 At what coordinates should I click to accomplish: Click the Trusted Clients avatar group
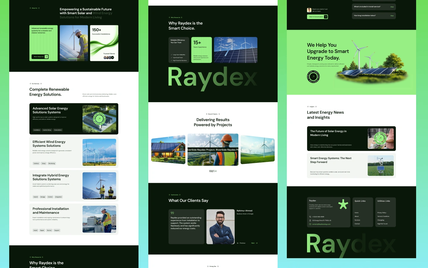coord(109,57)
